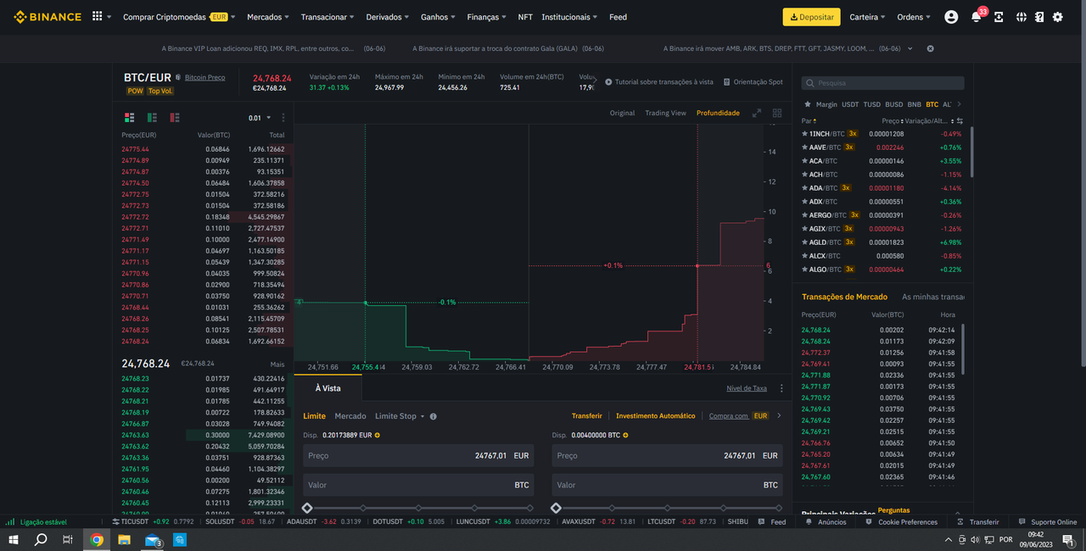Expand announcements with the chevron arrow
The width and height of the screenshot is (1086, 551).
click(x=910, y=49)
